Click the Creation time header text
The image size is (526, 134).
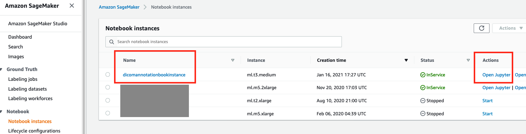[x=331, y=60]
